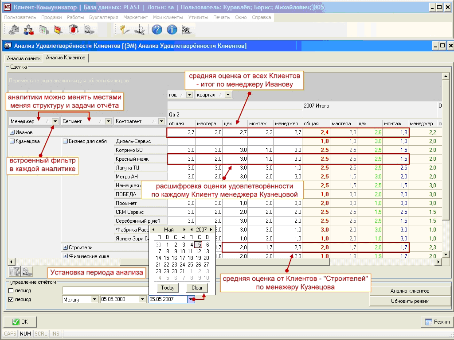Image resolution: width=454 pixels, height=340 pixels.
Task: Click the two people users icon
Action: 29,30
